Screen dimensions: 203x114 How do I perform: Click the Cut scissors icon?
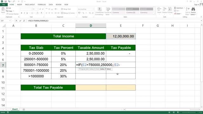(7, 8)
